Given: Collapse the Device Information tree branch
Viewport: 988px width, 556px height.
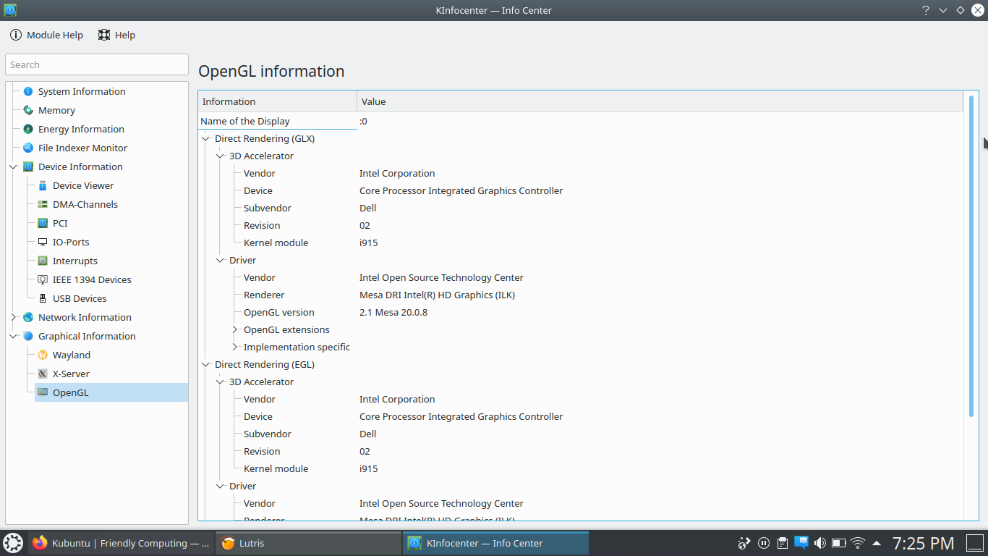Looking at the screenshot, I should 14,167.
